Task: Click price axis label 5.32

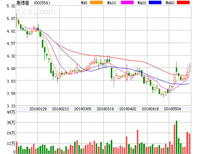Action: 11,6
